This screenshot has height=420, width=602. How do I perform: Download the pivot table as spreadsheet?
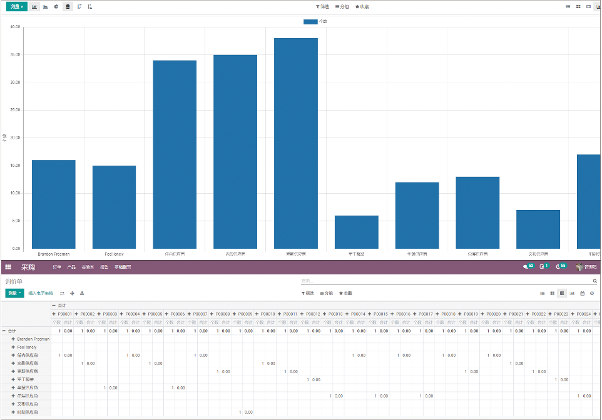tap(82, 293)
